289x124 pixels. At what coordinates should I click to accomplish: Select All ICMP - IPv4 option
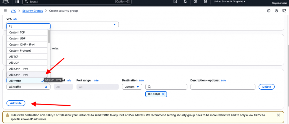click(x=27, y=69)
